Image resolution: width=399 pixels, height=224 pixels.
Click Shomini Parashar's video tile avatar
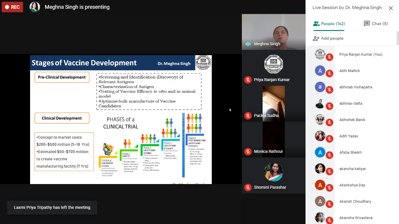[273, 172]
